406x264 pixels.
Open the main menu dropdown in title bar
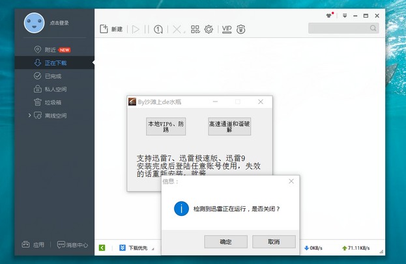[x=345, y=16]
